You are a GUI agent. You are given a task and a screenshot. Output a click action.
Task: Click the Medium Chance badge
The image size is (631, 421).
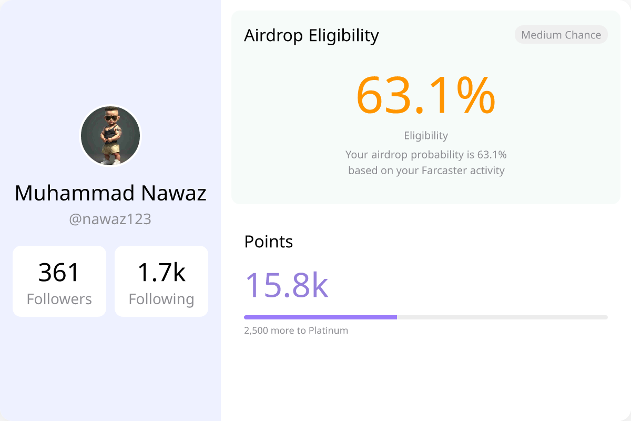(x=561, y=35)
